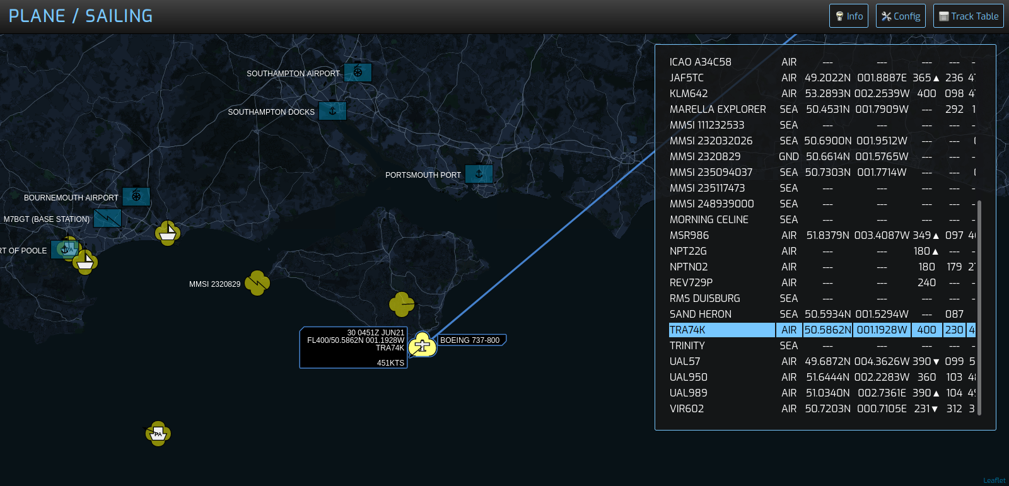Click the Bournemouth Airport icon

click(x=136, y=197)
